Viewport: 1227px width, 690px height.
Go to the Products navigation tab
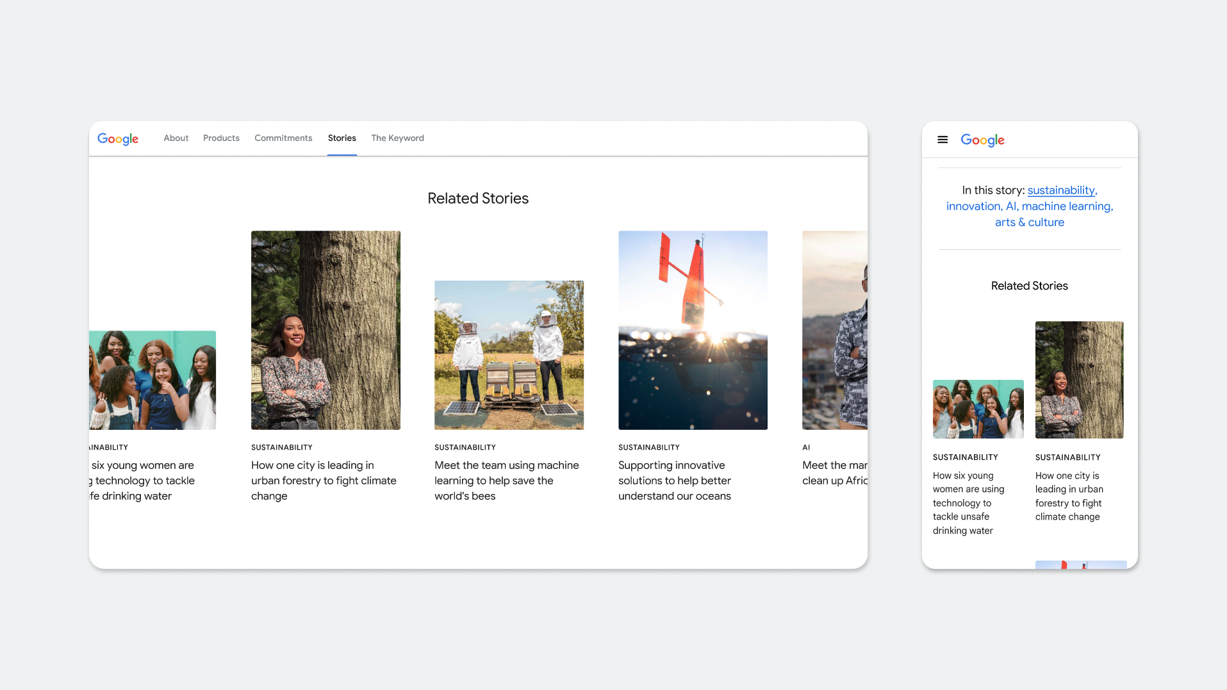[x=221, y=138]
